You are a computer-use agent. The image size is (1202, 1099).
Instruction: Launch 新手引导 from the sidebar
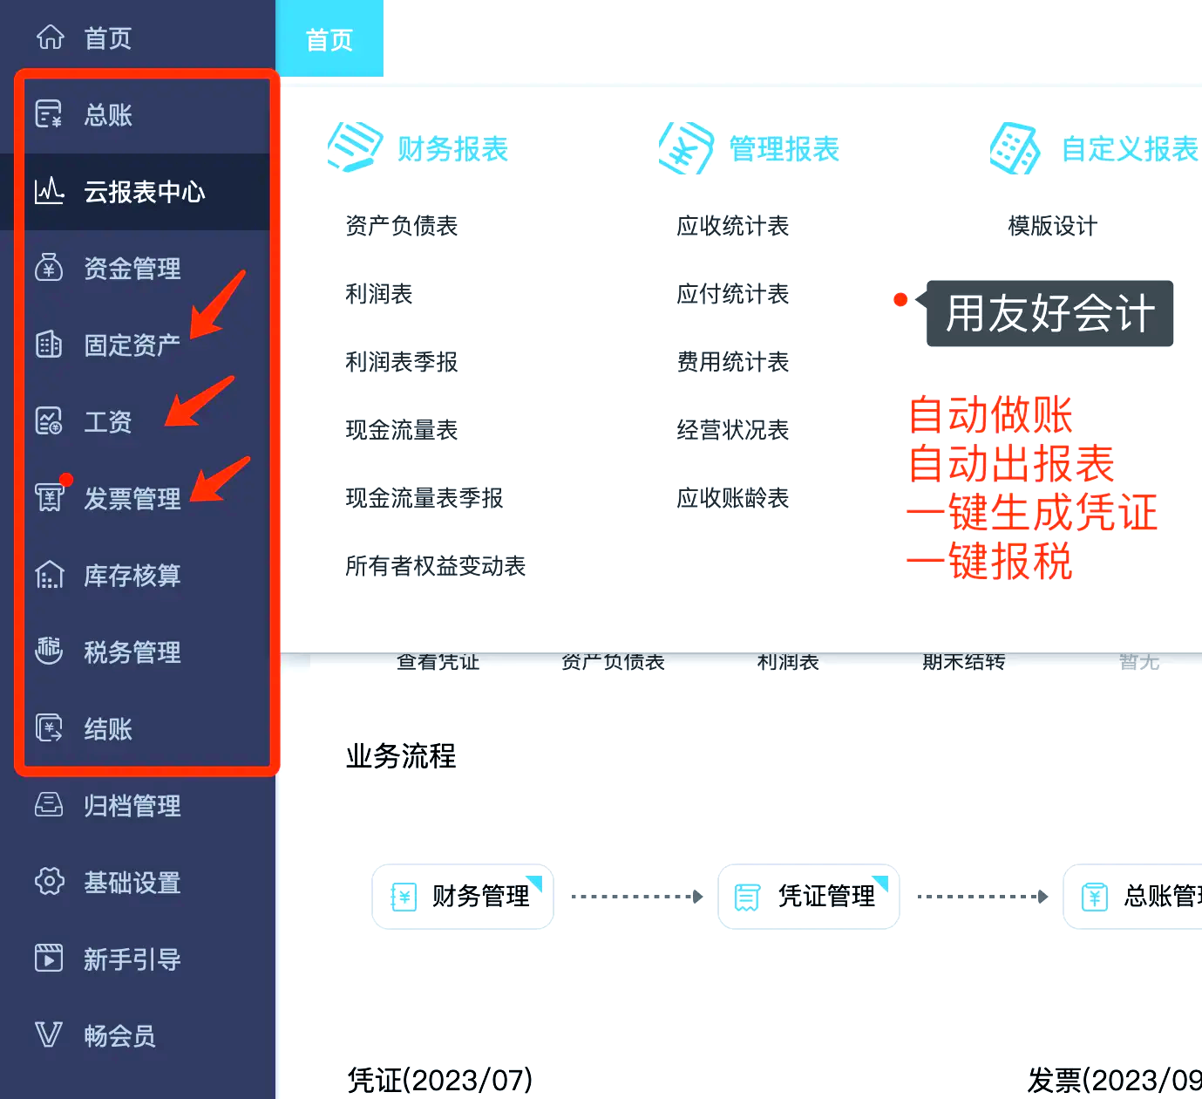pyautogui.click(x=138, y=959)
